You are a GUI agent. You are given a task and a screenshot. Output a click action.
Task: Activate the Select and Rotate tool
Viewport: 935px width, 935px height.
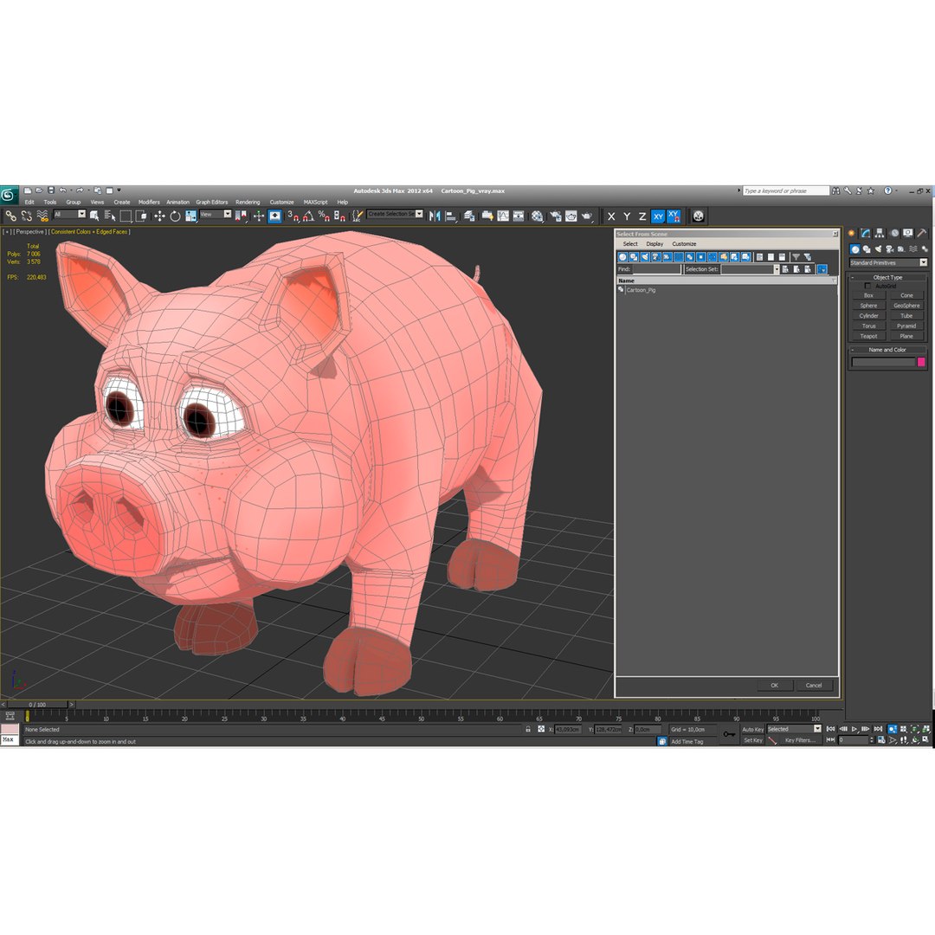[175, 216]
